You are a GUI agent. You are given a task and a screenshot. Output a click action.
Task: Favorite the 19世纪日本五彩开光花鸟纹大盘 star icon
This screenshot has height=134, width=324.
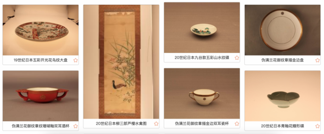click(76, 60)
